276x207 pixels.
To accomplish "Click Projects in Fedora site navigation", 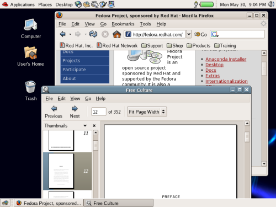I will (85, 61).
